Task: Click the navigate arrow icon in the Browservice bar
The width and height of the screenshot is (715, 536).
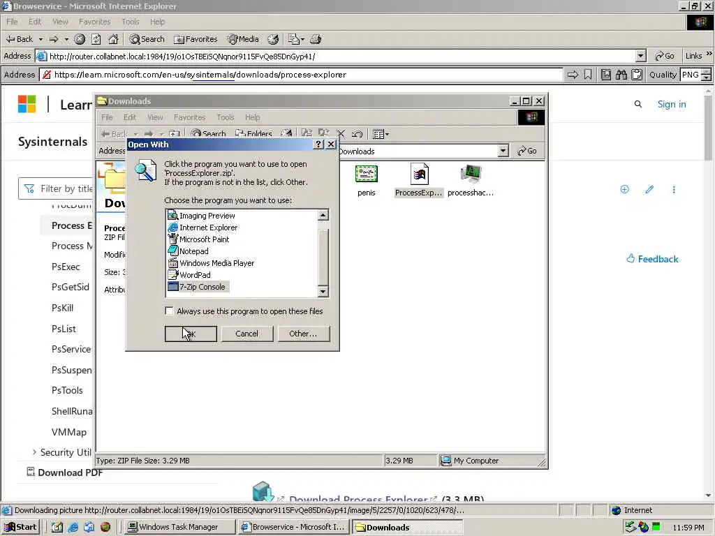Action: click(573, 75)
